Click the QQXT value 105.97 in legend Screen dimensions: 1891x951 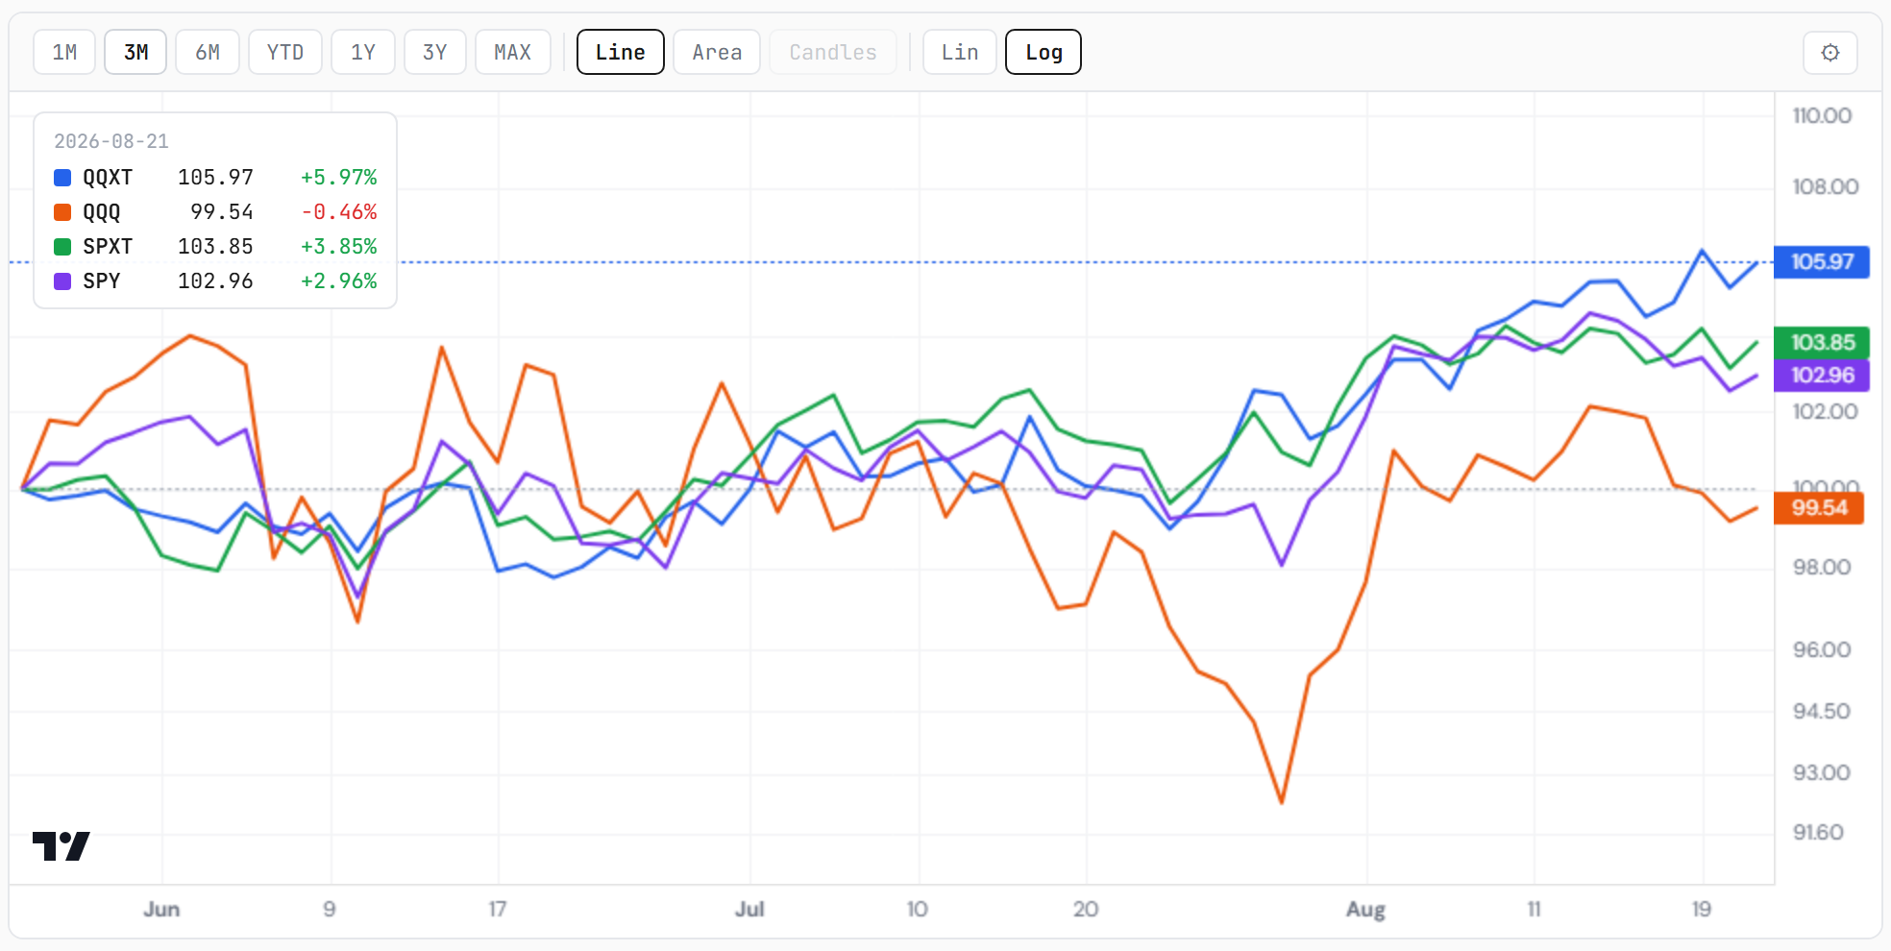point(216,178)
